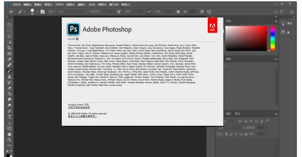Toggle the brush settings panel button

coord(42,12)
